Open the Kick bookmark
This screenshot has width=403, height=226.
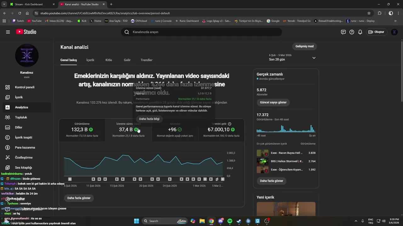[82, 21]
